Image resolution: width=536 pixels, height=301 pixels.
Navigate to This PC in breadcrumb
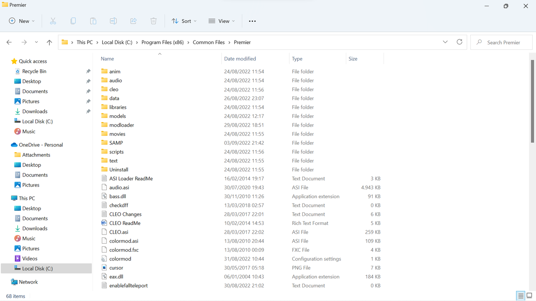(85, 42)
